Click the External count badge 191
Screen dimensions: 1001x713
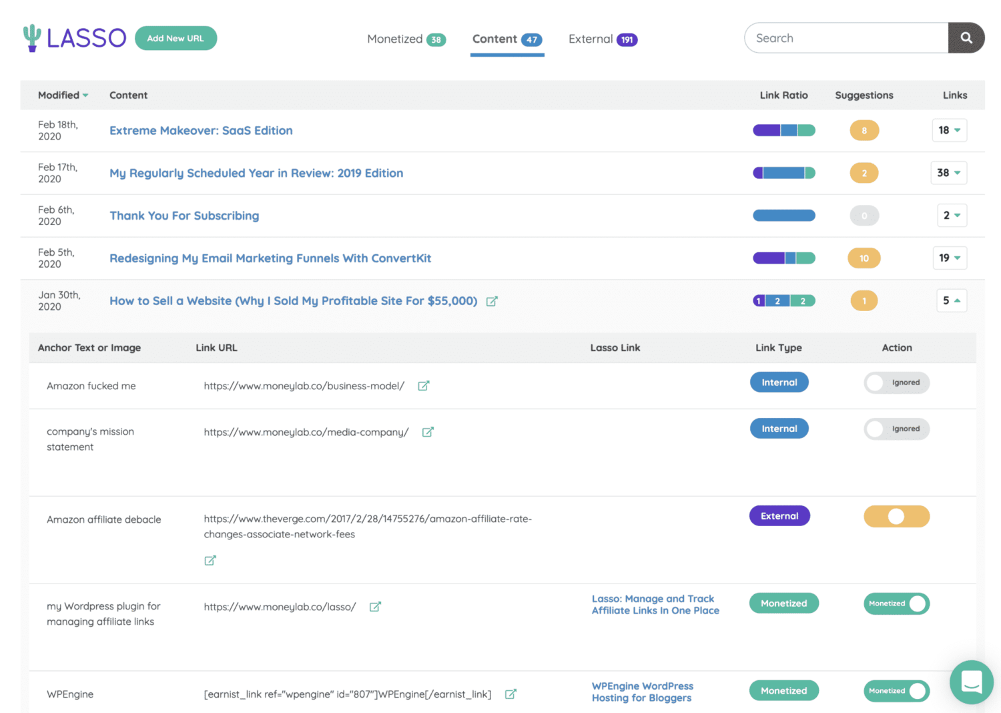[627, 39]
